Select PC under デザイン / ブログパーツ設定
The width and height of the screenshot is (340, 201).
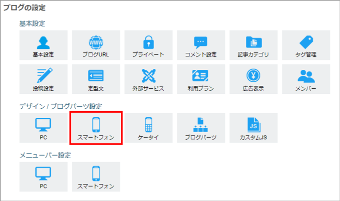[43, 128]
